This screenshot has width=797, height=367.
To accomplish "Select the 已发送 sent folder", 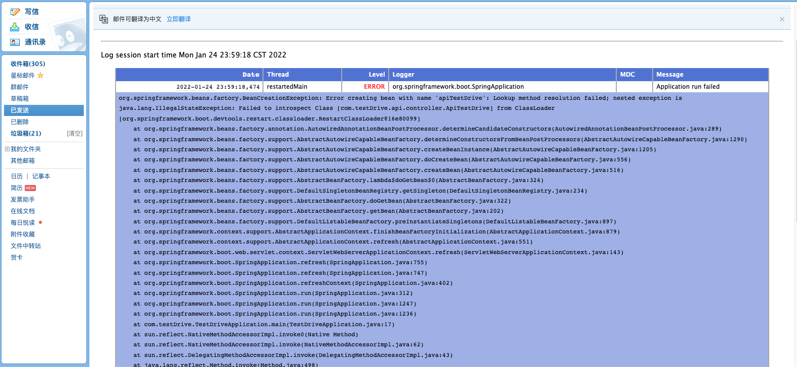I will pyautogui.click(x=20, y=110).
